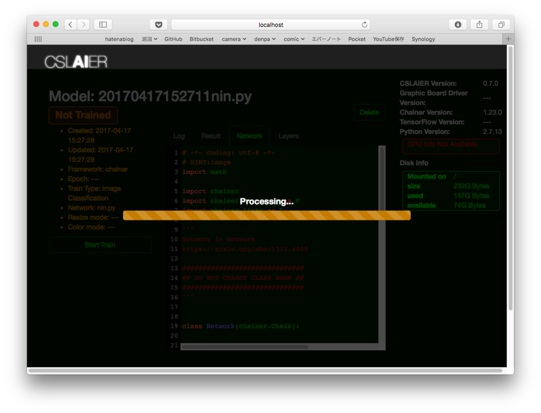Open the Pocket bookmark
Viewport: 541px width, 413px height.
coord(357,39)
